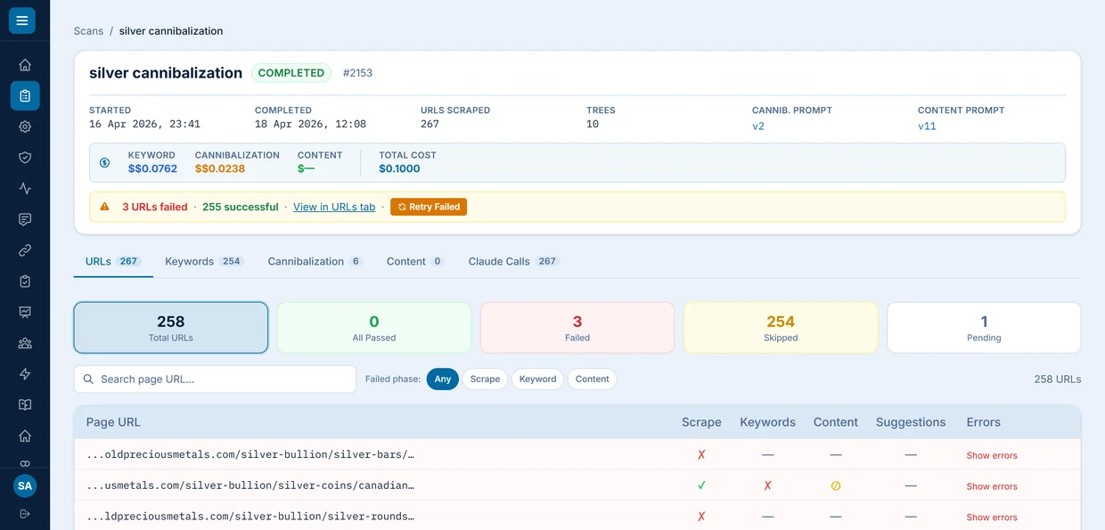Click the red X in silver-rounds Scrape cell
1105x530 pixels.
pos(701,517)
